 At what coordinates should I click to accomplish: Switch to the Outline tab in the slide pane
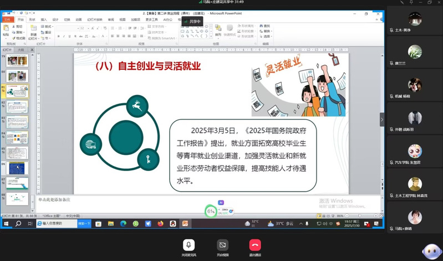tap(21, 49)
